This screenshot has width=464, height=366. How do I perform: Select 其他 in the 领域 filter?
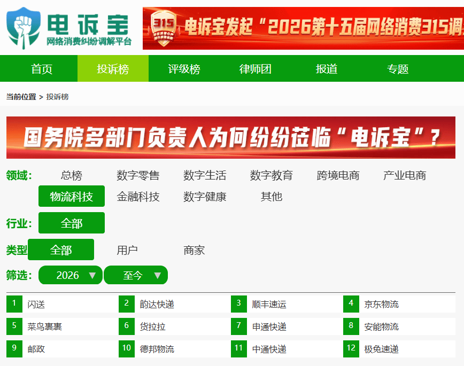click(x=271, y=197)
